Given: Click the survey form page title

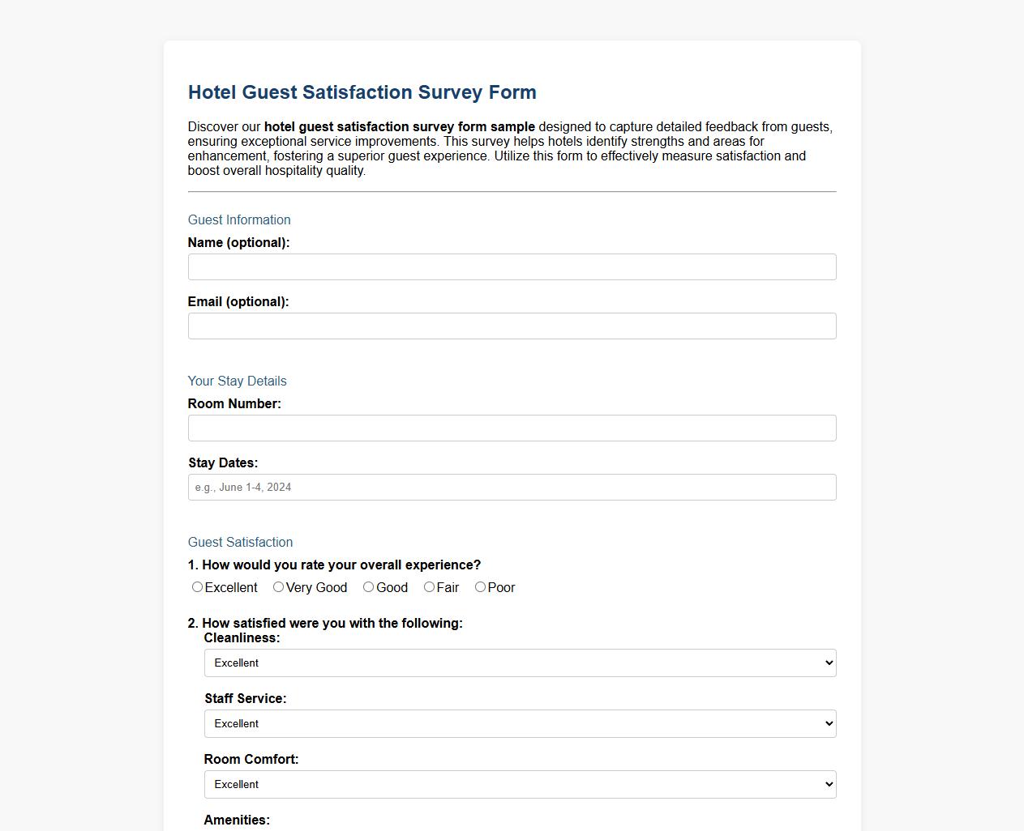Looking at the screenshot, I should [x=362, y=92].
